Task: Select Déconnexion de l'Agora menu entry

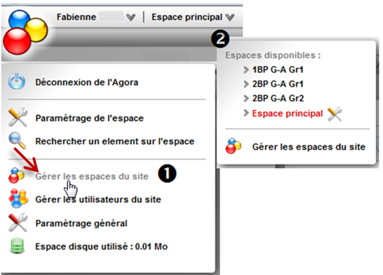Action: tap(86, 82)
